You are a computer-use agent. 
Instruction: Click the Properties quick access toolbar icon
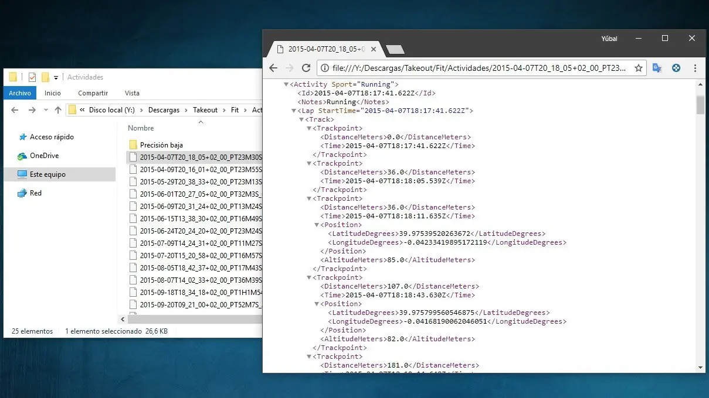pyautogui.click(x=32, y=77)
